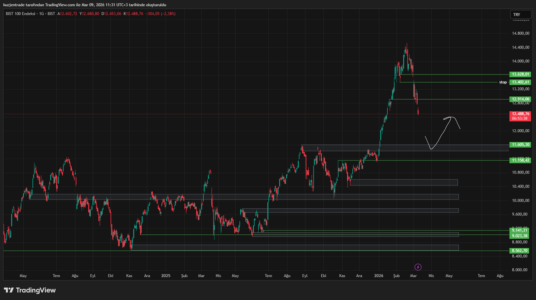536x300 pixels.
Task: Click the 14.800,00 price axis value
Action: [521, 33]
